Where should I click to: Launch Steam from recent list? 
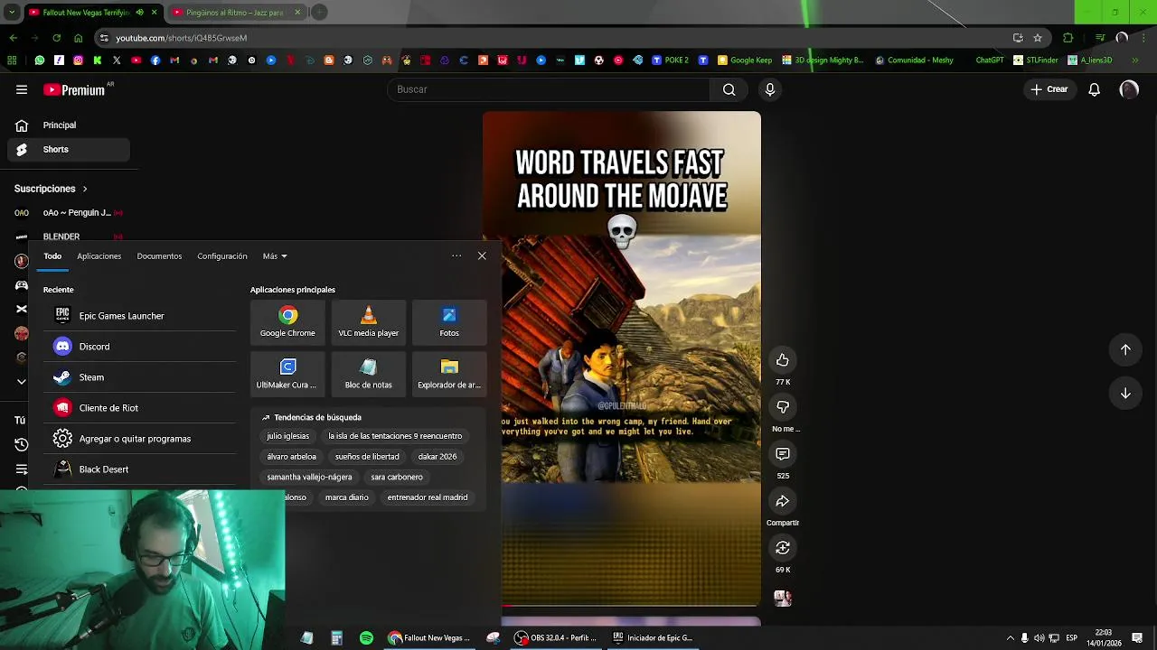(139, 377)
